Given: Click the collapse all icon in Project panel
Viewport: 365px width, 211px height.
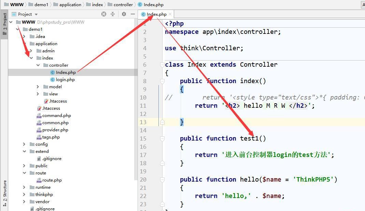Looking at the screenshot, I should (113, 14).
